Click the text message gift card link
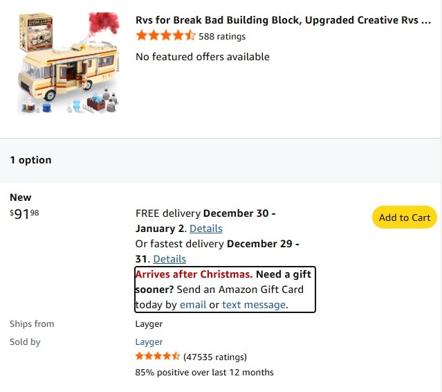Screen dimensions: 442x392 [253, 305]
